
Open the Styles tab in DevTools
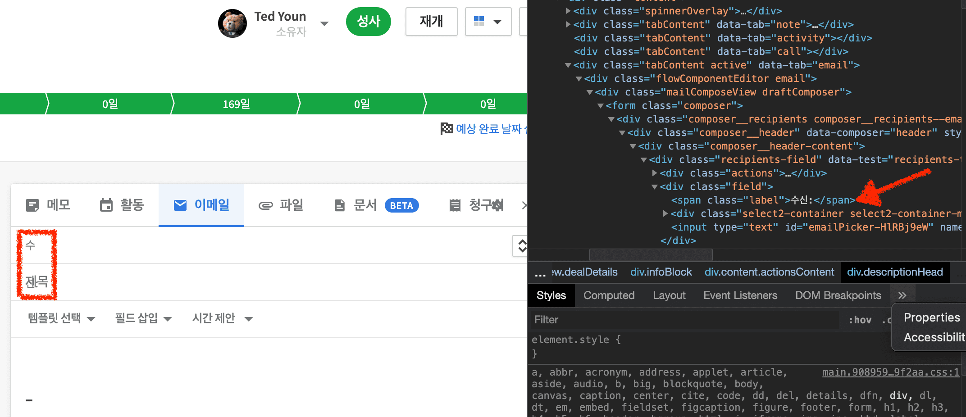pos(551,295)
